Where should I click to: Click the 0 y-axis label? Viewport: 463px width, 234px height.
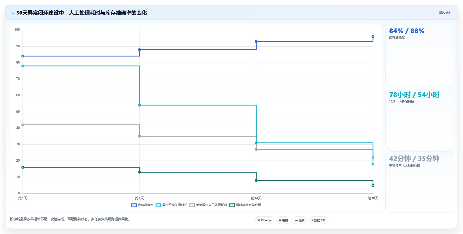pyautogui.click(x=19, y=193)
